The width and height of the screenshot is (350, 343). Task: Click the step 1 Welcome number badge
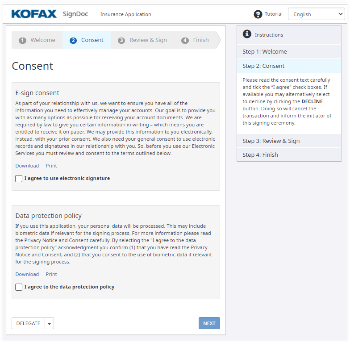coord(22,40)
